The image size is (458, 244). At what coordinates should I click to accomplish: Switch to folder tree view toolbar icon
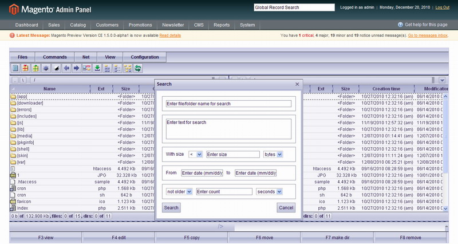coord(128,68)
